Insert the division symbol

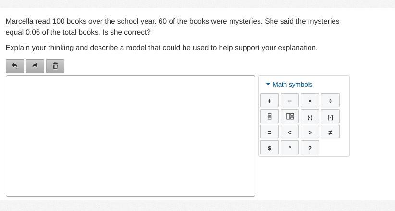click(330, 100)
